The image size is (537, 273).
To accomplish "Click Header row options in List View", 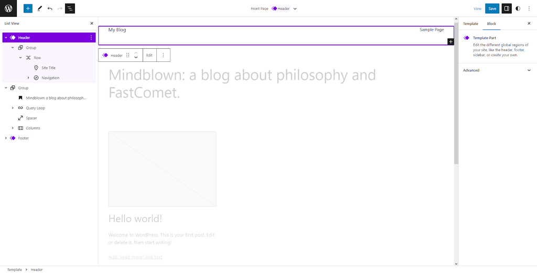I will click(91, 38).
